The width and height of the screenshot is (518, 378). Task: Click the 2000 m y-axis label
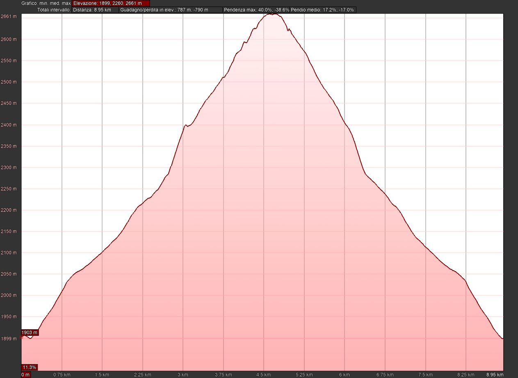point(9,295)
